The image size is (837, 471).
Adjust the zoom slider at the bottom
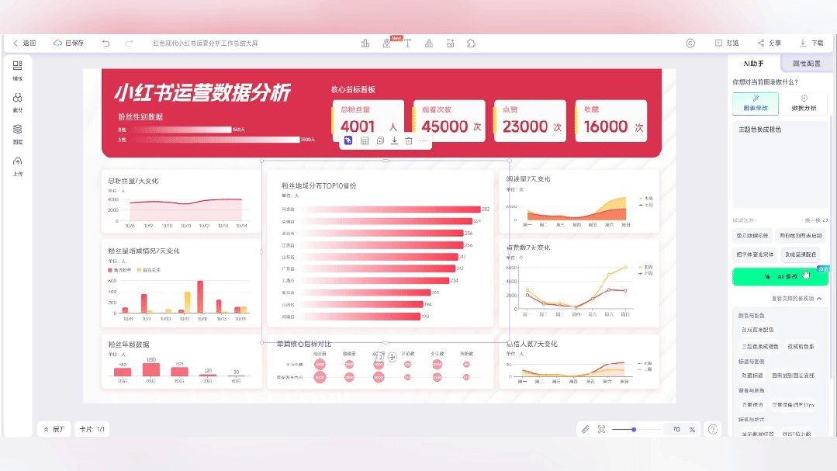(635, 428)
